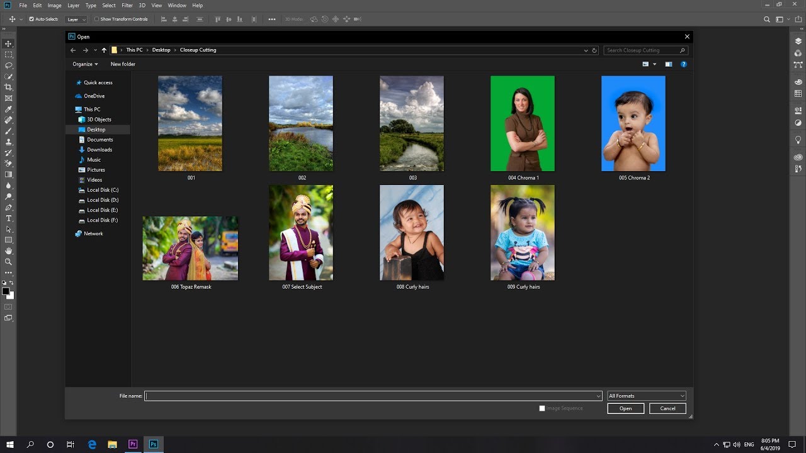The image size is (806, 453).
Task: Click the Cancel button
Action: (x=667, y=408)
